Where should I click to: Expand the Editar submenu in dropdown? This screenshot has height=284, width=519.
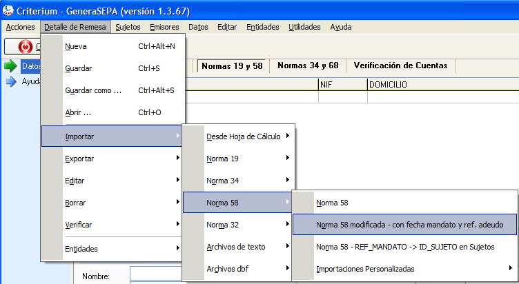112,181
